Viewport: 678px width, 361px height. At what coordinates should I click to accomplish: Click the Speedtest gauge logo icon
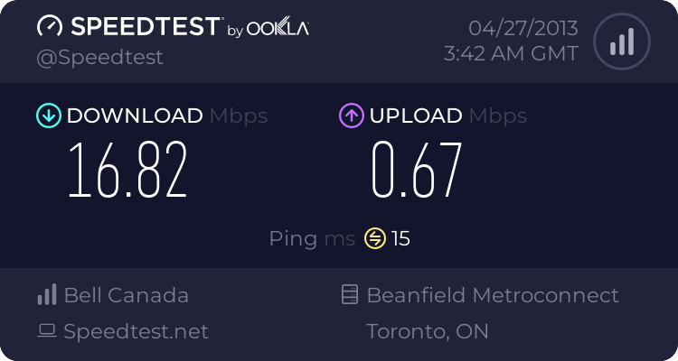point(50,26)
